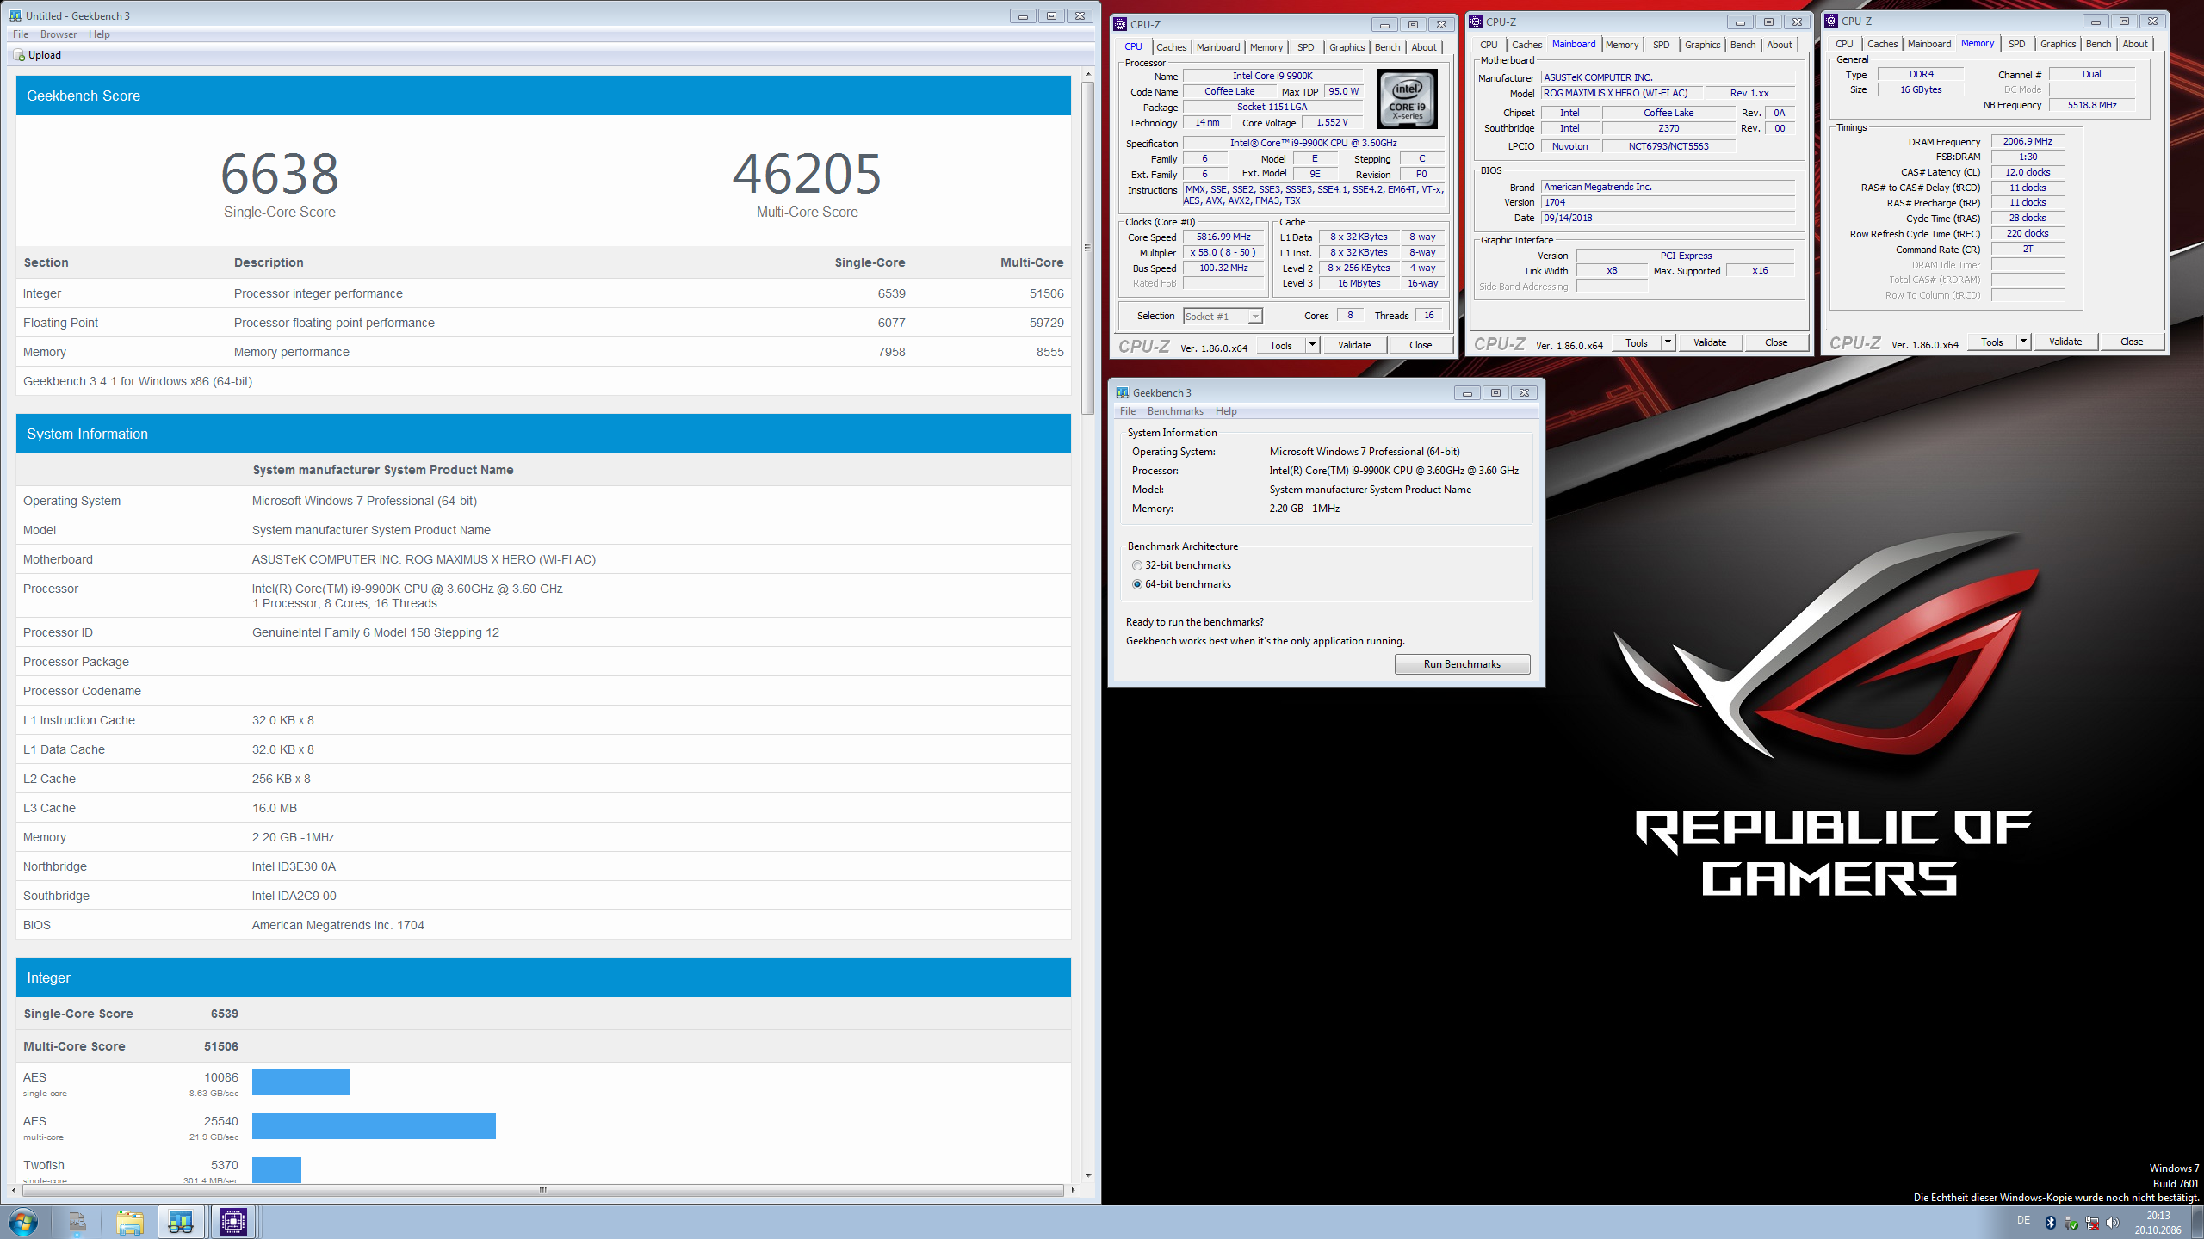2204x1239 pixels.
Task: Click the small Geekbench 3 window title icon
Action: [1123, 392]
